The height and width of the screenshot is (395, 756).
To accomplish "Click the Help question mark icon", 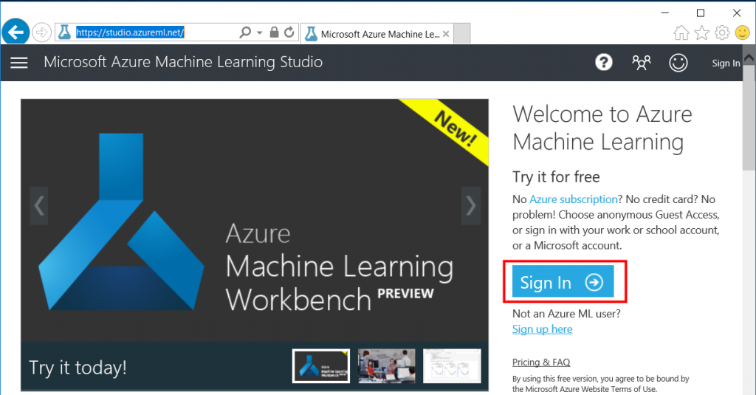I will pos(604,62).
